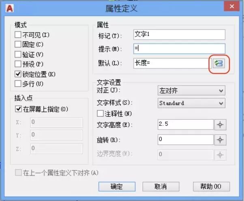This screenshot has height=201, width=244.
Task: Uncheck the 锁定位置 checkbox
Action: tap(18, 74)
